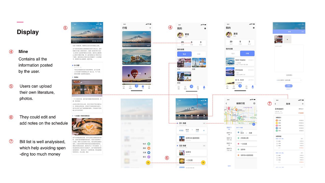Open 汇率 exchange rate shortcut
This screenshot has width=325, height=183.
click(204, 116)
